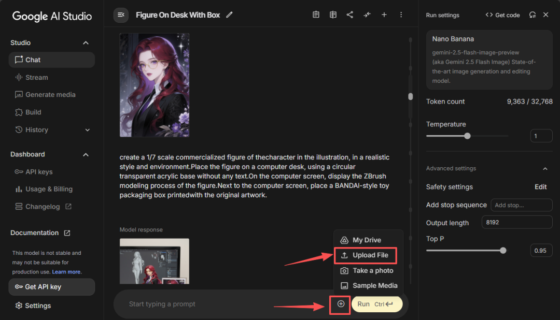Click the Get API key button

[x=52, y=287]
